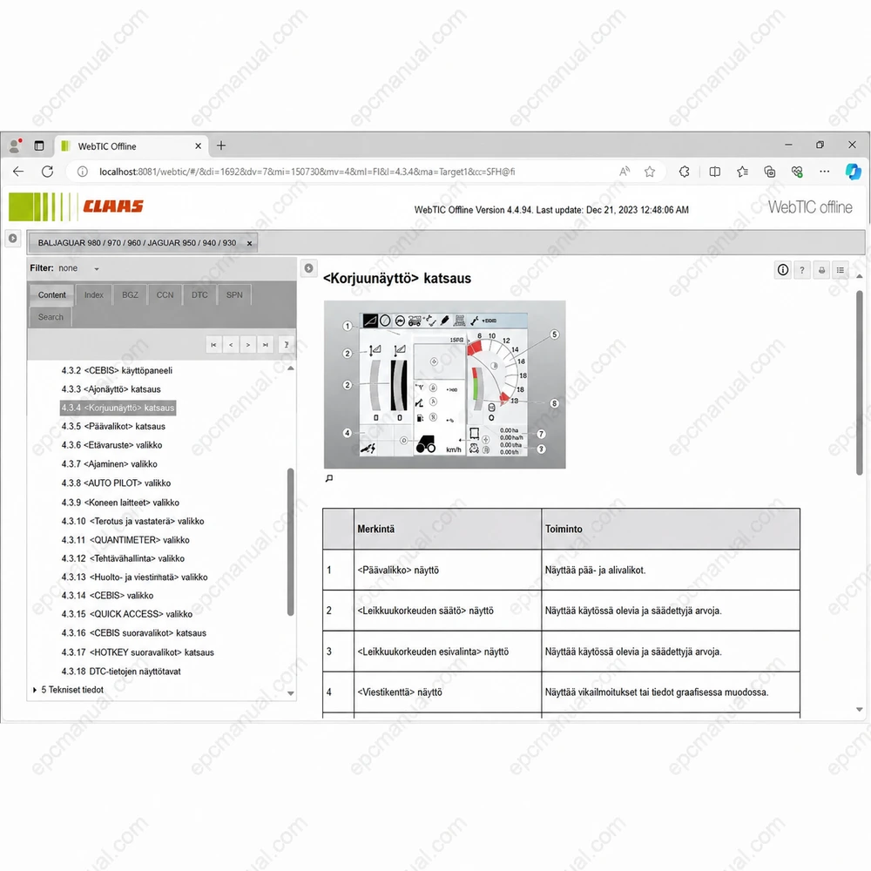The width and height of the screenshot is (871, 871).
Task: Open browser profile icon
Action: (15, 146)
